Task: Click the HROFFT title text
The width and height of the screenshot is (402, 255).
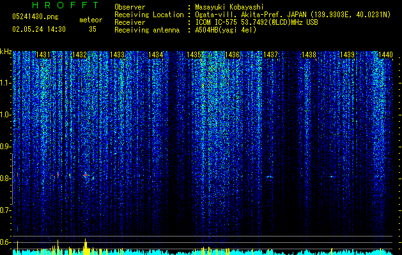Action: [x=65, y=5]
